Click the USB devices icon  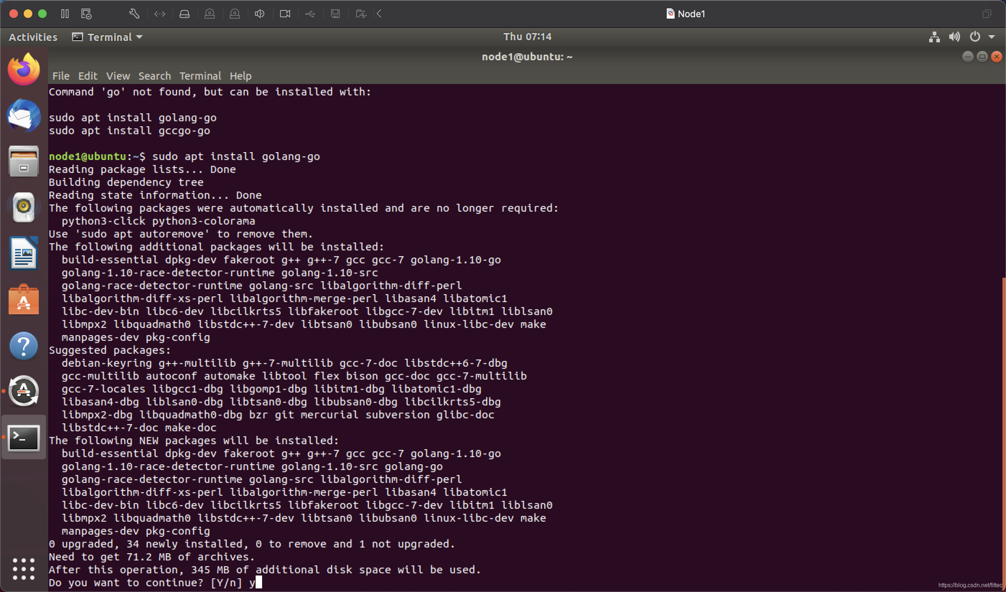[310, 14]
